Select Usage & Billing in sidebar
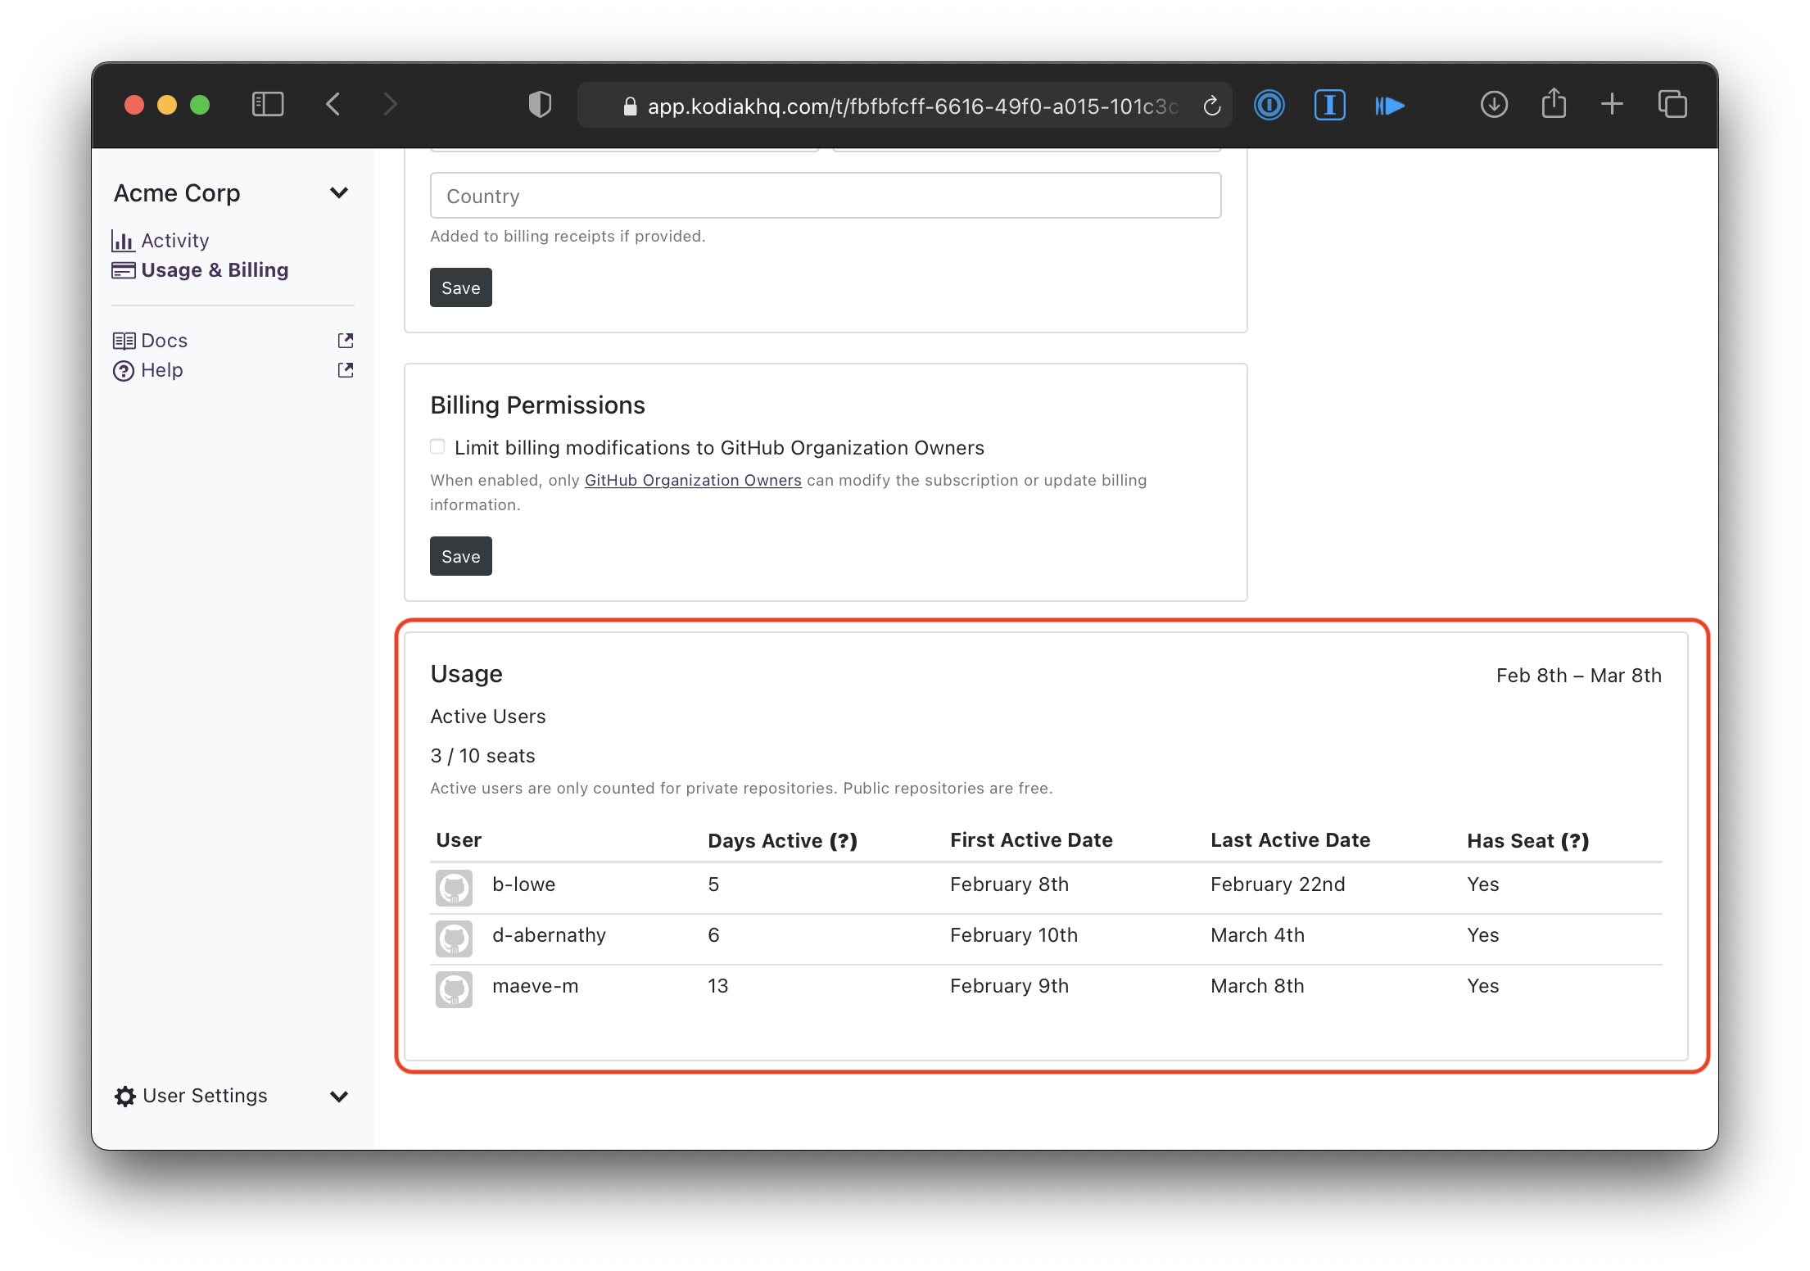 [x=214, y=270]
